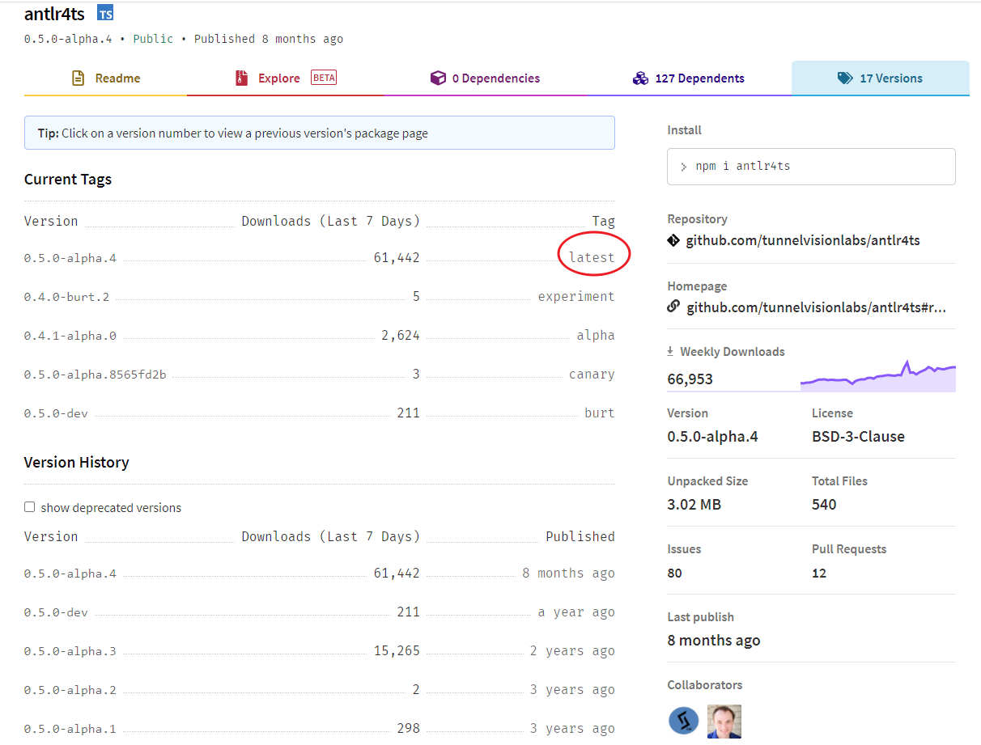Click the Versions tags icon

click(845, 78)
